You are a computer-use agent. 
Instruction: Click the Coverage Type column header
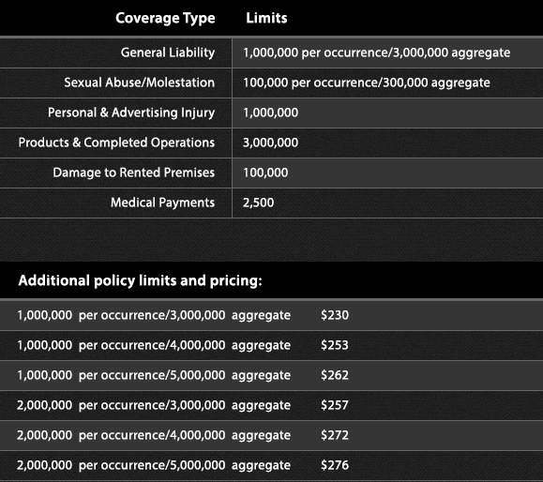pos(165,19)
